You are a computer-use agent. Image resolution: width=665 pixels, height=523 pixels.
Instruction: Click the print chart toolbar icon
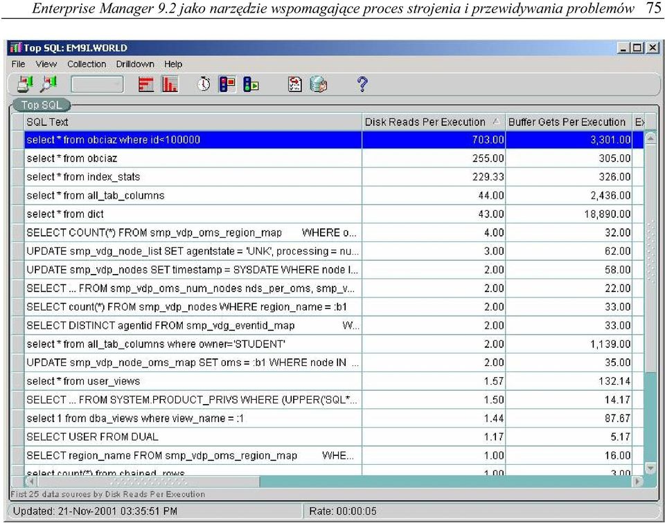pyautogui.click(x=25, y=84)
